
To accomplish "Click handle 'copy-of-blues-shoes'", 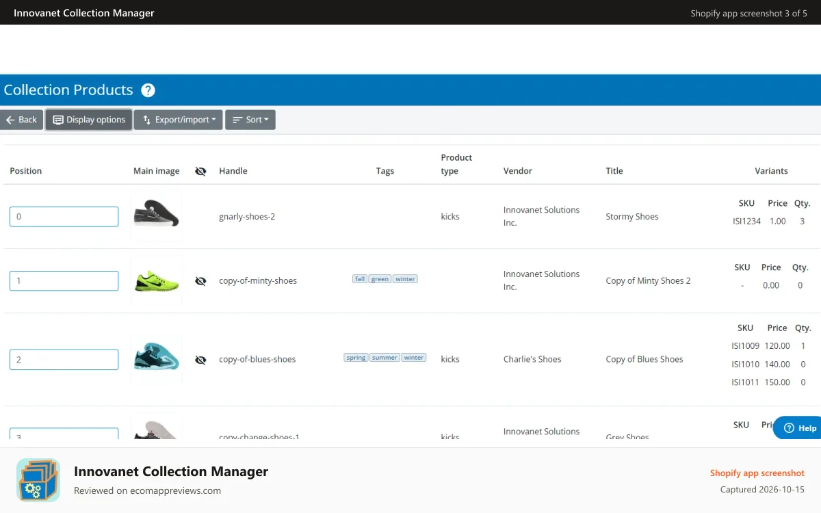I will tap(257, 360).
